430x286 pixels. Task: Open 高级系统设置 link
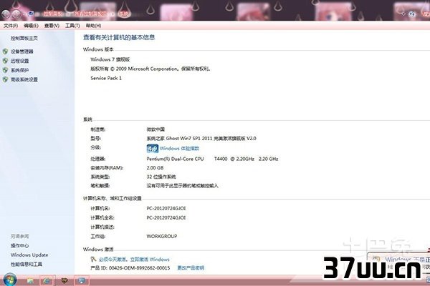(x=24, y=79)
